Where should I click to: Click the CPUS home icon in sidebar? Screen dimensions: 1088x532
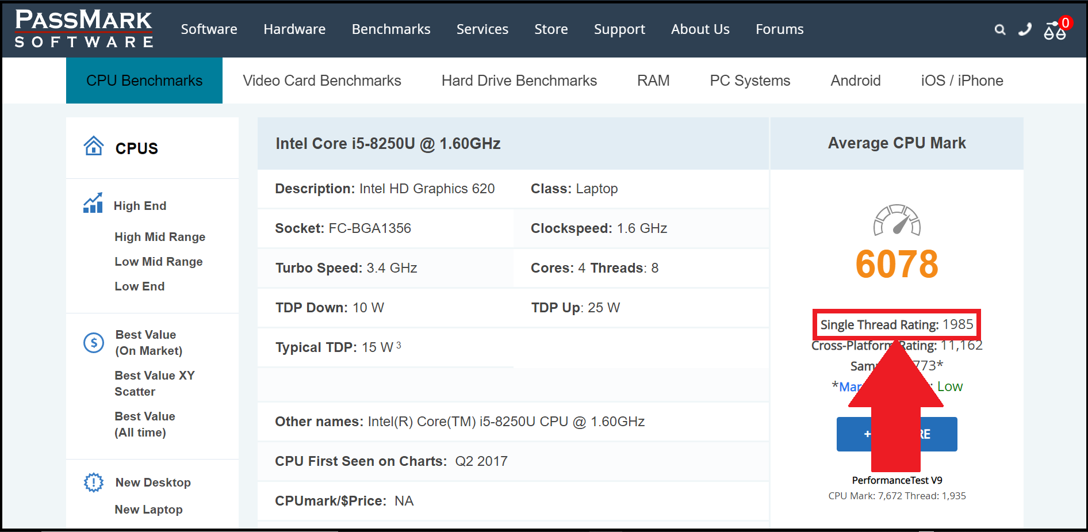tap(94, 146)
